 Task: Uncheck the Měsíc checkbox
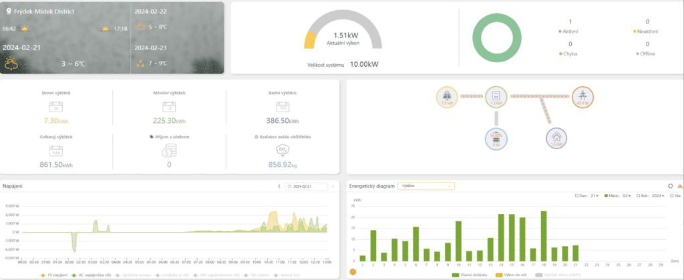(x=606, y=196)
